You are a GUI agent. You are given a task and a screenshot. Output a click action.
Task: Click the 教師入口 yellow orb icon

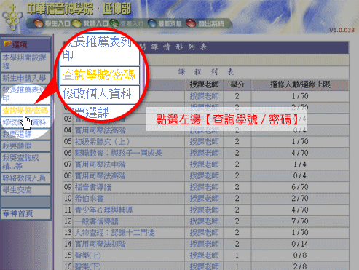tap(76, 23)
